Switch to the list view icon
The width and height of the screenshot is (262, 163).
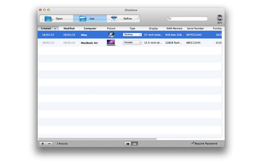pos(134,143)
